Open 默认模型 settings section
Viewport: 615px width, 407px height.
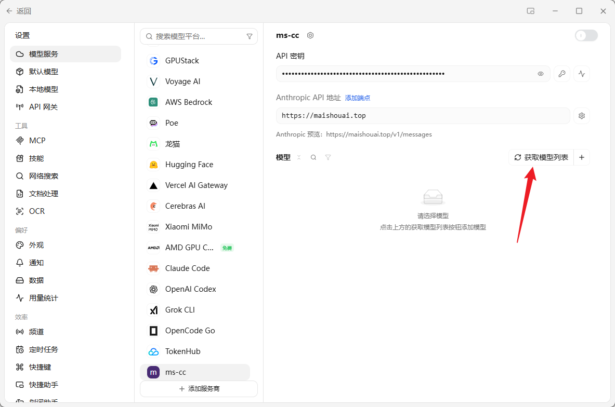click(66, 72)
